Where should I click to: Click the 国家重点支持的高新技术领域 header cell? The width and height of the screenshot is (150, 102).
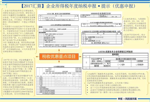point(126,59)
